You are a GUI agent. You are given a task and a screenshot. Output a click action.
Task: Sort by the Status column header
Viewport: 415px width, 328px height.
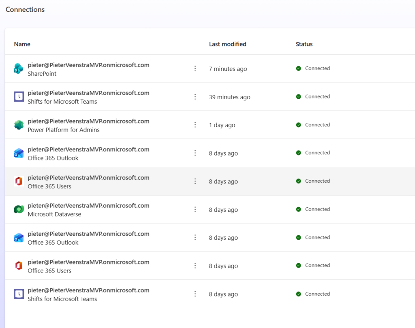304,44
